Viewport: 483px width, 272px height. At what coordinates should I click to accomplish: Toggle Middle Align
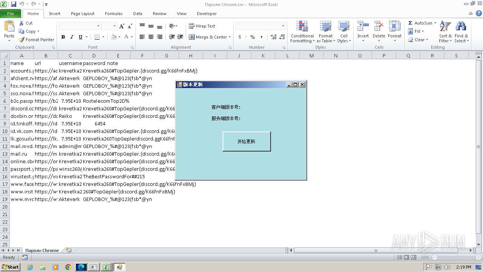(x=151, y=26)
